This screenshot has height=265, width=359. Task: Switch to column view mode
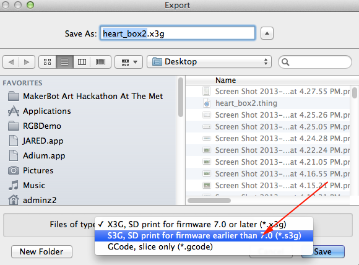[82, 62]
